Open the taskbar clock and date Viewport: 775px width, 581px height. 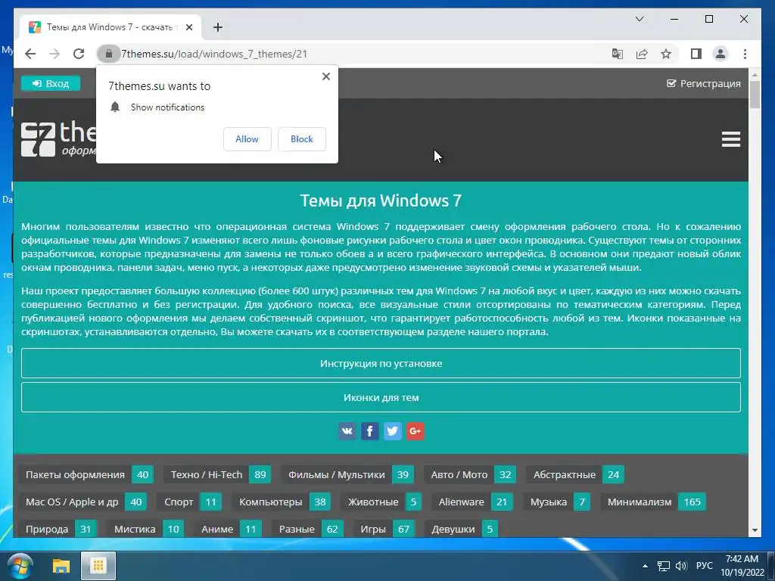point(742,566)
